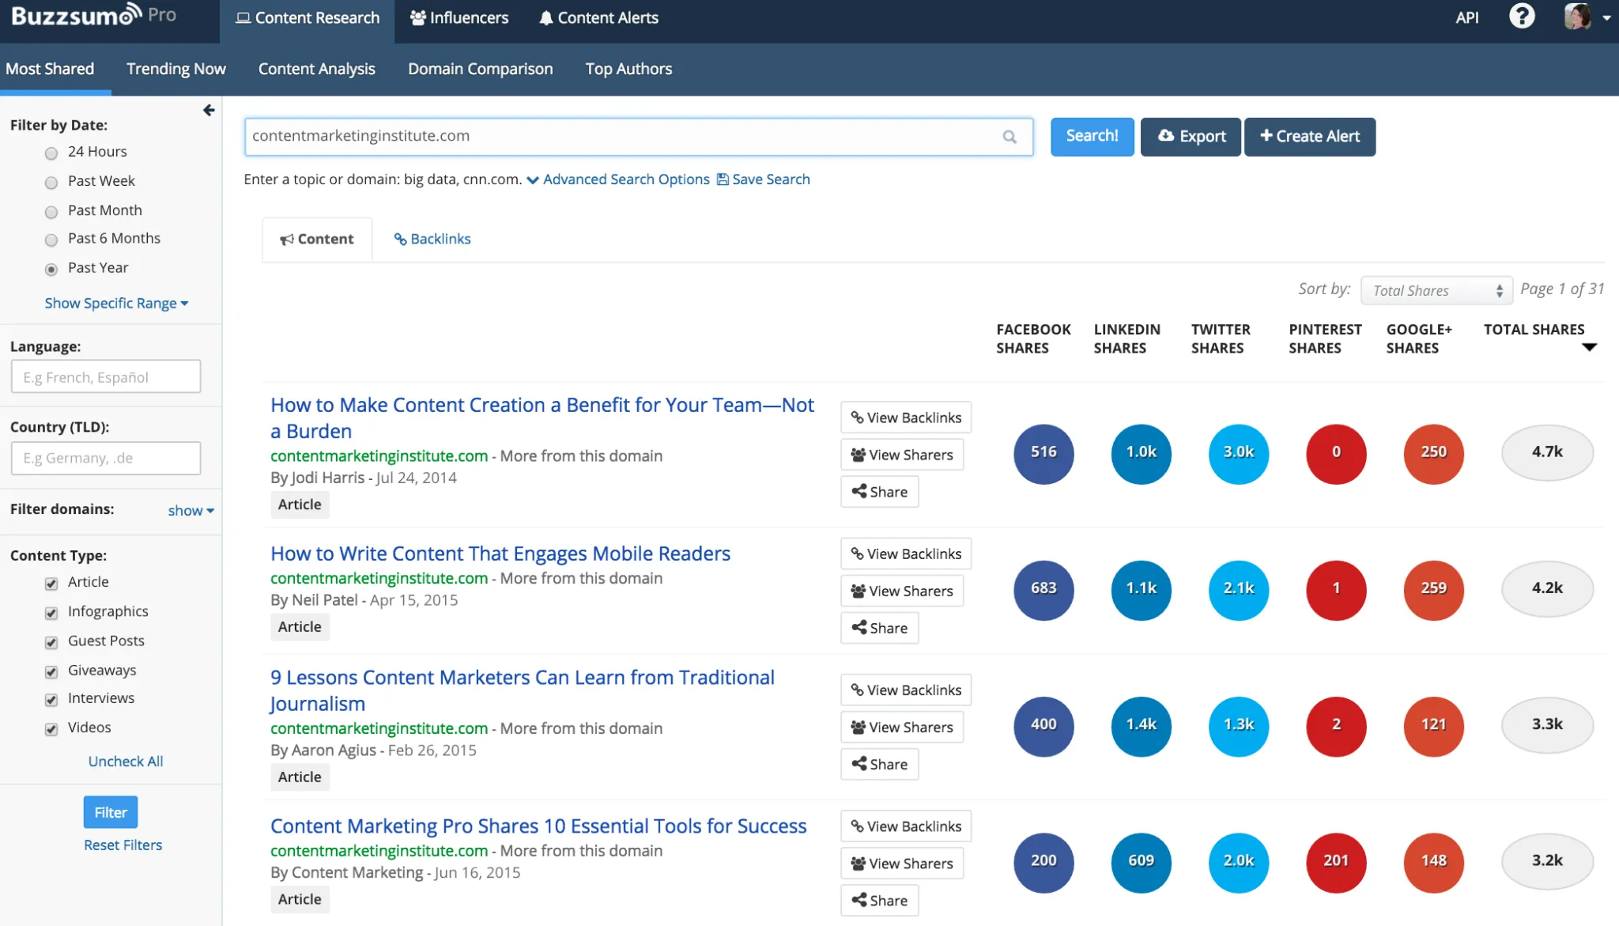1619x926 pixels.
Task: Click the TOTAL SHARES sort arrow
Action: [1589, 347]
